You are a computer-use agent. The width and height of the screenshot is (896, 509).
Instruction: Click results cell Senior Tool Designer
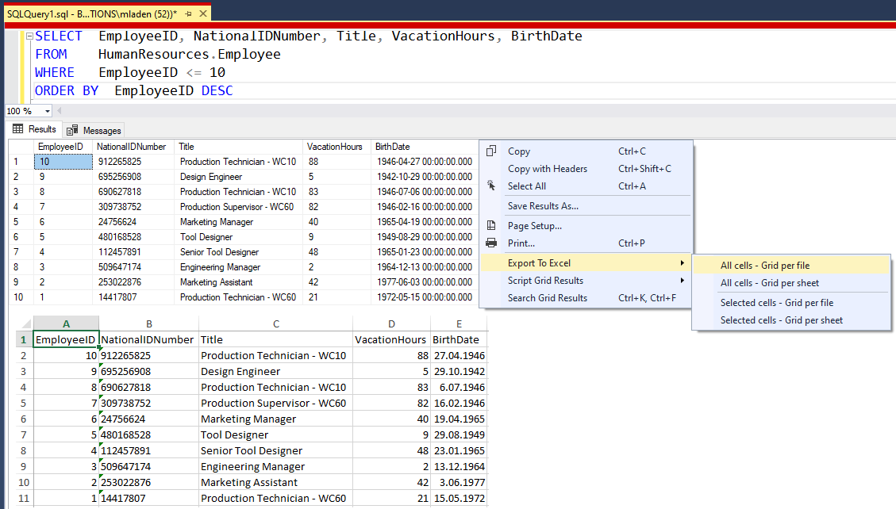coord(238,252)
